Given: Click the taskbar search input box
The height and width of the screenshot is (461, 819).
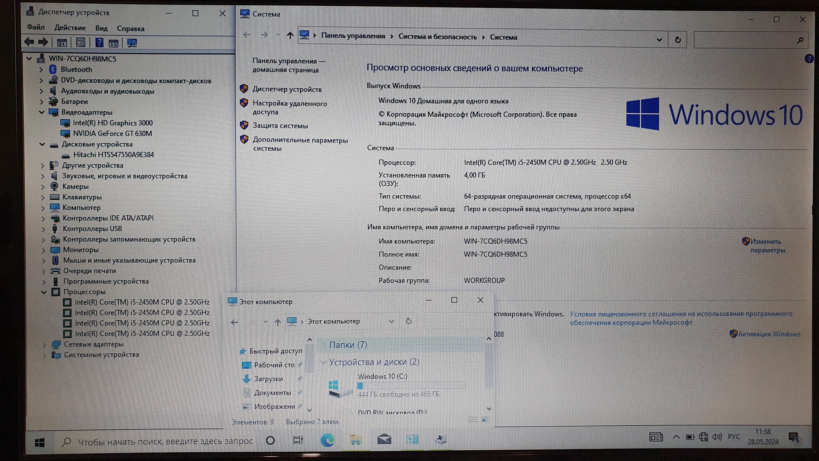Looking at the screenshot, I should click(165, 441).
